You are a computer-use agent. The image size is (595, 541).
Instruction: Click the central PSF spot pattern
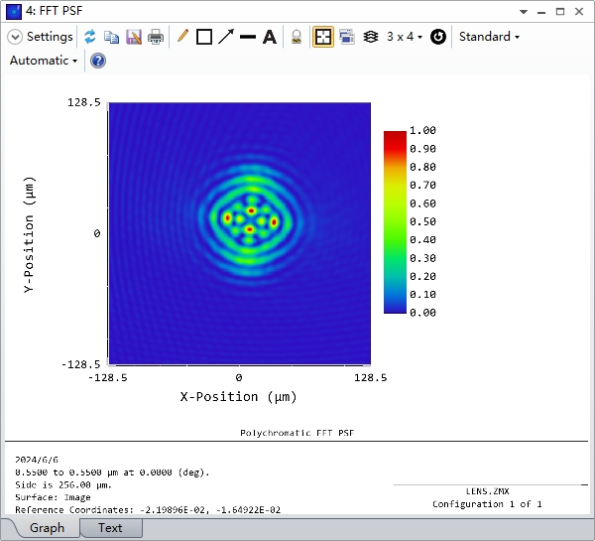pyautogui.click(x=250, y=220)
